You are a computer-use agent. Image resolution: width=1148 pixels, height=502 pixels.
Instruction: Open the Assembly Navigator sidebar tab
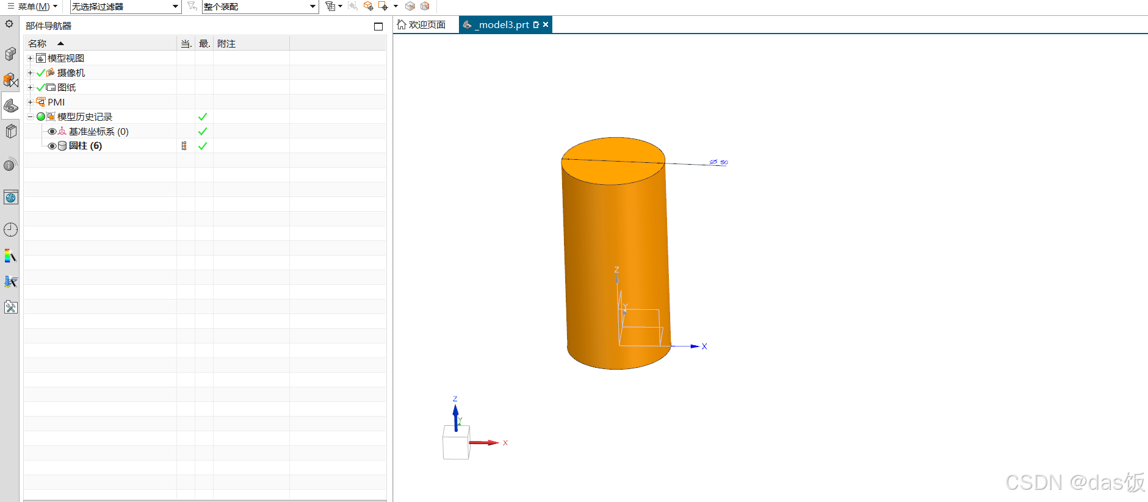10,54
